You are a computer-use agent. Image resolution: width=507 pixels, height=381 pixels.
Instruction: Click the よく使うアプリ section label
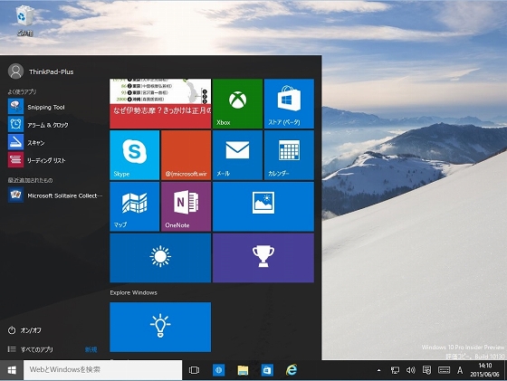point(22,91)
